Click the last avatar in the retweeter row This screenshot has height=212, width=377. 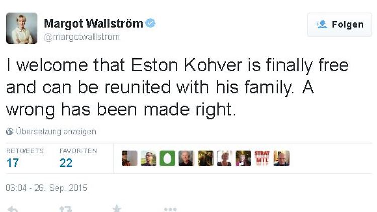click(281, 158)
